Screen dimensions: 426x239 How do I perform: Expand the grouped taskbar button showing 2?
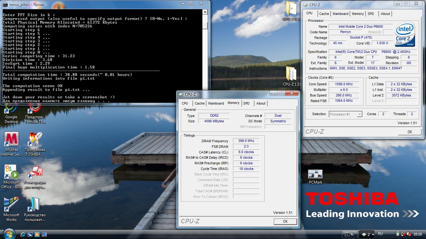coord(366,234)
